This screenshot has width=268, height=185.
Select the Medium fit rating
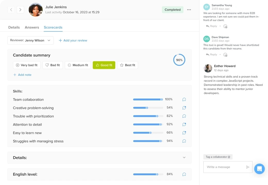tap(78, 65)
